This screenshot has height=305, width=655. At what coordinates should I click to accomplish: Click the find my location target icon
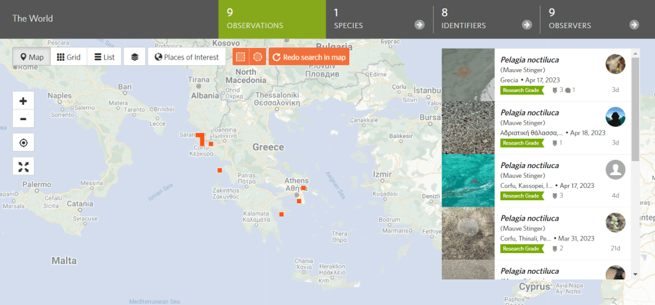[x=23, y=143]
